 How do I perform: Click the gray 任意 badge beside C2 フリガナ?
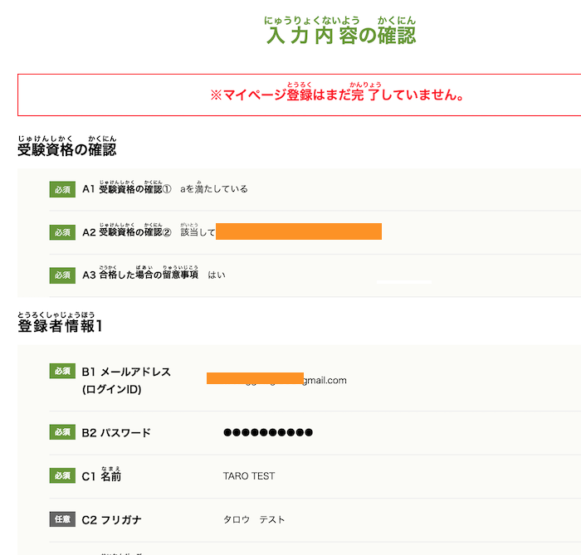tap(63, 520)
